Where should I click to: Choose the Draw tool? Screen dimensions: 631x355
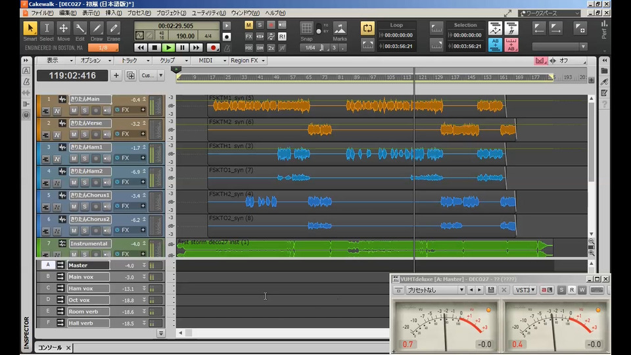pyautogui.click(x=97, y=29)
